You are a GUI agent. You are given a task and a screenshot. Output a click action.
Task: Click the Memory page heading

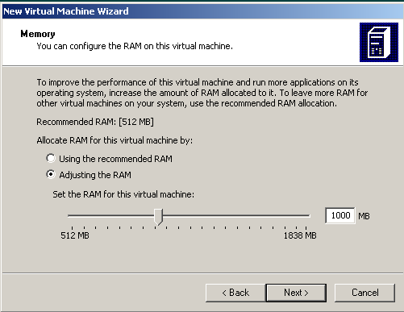(x=38, y=34)
